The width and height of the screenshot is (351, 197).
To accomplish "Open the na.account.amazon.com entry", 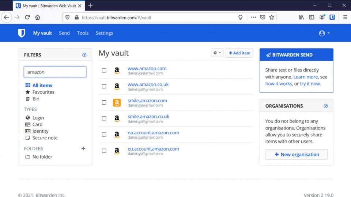I will [x=153, y=133].
